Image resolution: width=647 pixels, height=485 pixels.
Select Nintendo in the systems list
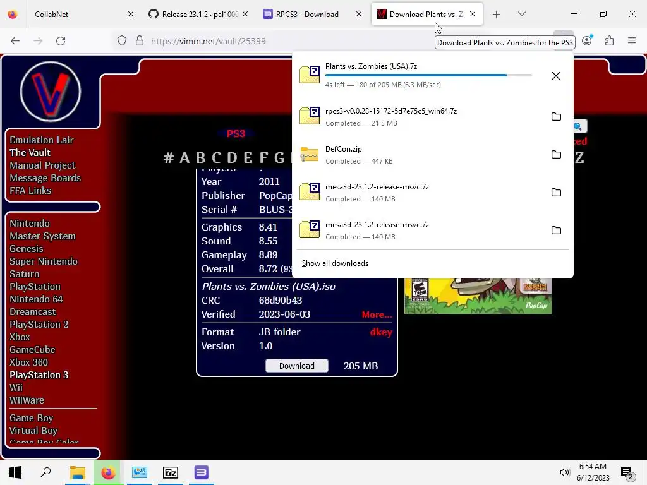click(x=30, y=224)
